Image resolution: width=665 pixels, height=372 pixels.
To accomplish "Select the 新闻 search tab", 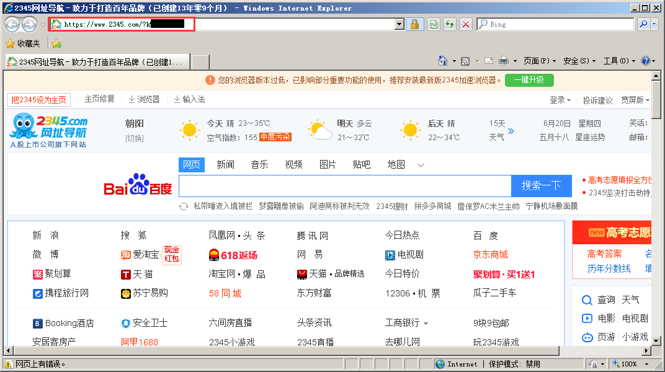I will pos(225,165).
